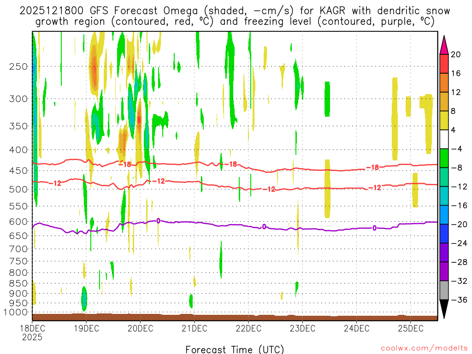The width and height of the screenshot is (472, 354).
Task: Click the 2025 year label under 18DEC
Action: pyautogui.click(x=32, y=337)
